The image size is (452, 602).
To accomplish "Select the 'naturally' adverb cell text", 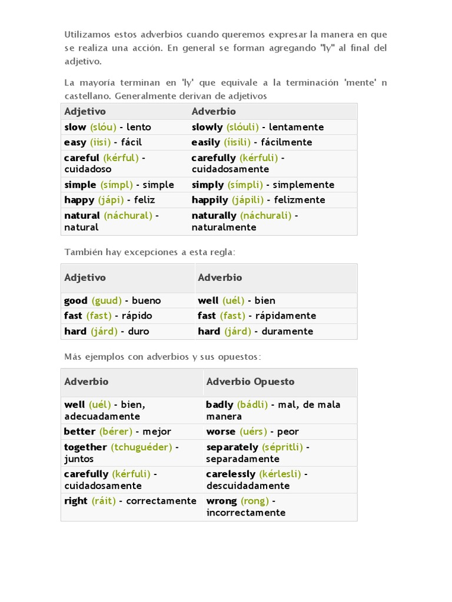I will [x=214, y=216].
